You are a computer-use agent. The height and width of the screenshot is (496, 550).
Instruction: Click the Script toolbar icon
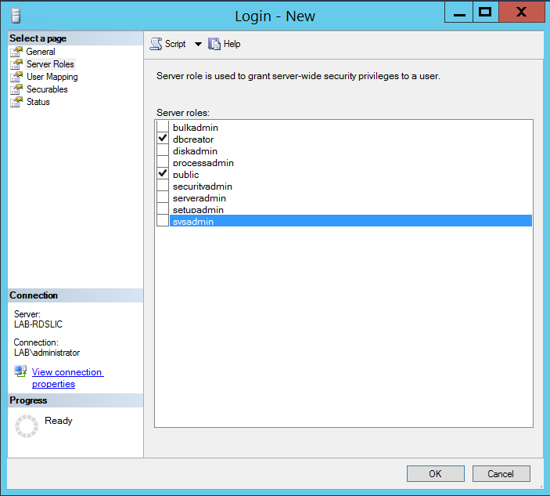156,45
